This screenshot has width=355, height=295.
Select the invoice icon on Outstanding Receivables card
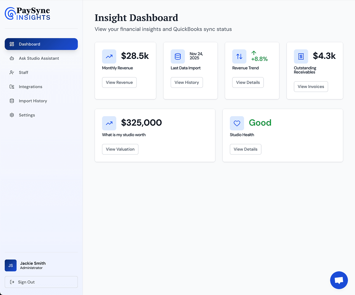pos(301,56)
